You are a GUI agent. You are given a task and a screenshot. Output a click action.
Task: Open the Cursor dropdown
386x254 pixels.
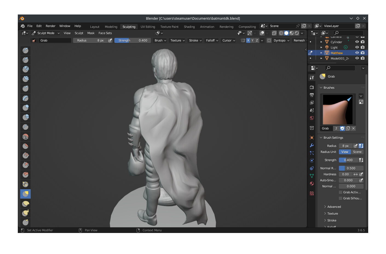[x=229, y=40]
